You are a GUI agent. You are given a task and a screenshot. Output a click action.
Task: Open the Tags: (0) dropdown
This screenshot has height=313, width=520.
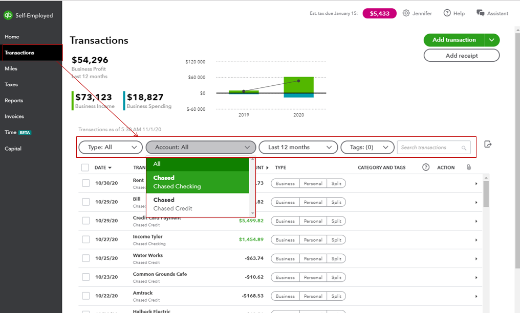pyautogui.click(x=367, y=147)
